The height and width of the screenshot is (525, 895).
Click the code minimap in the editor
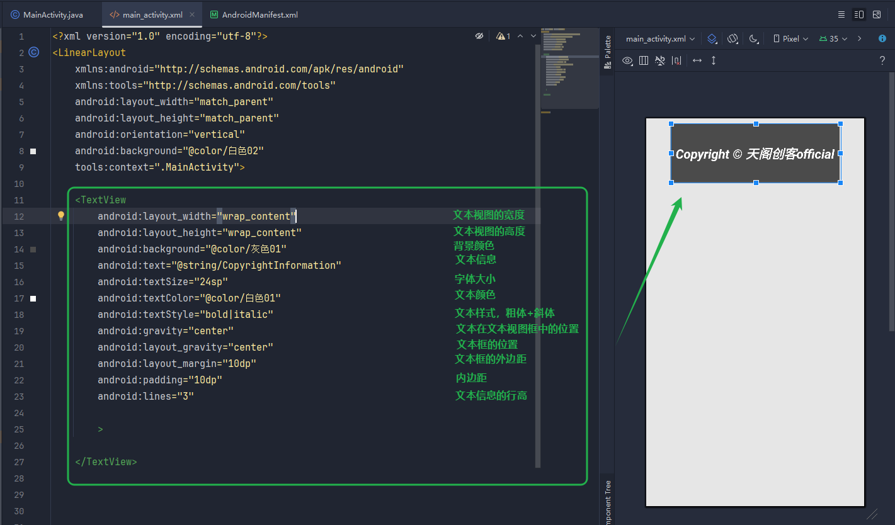[x=569, y=67]
